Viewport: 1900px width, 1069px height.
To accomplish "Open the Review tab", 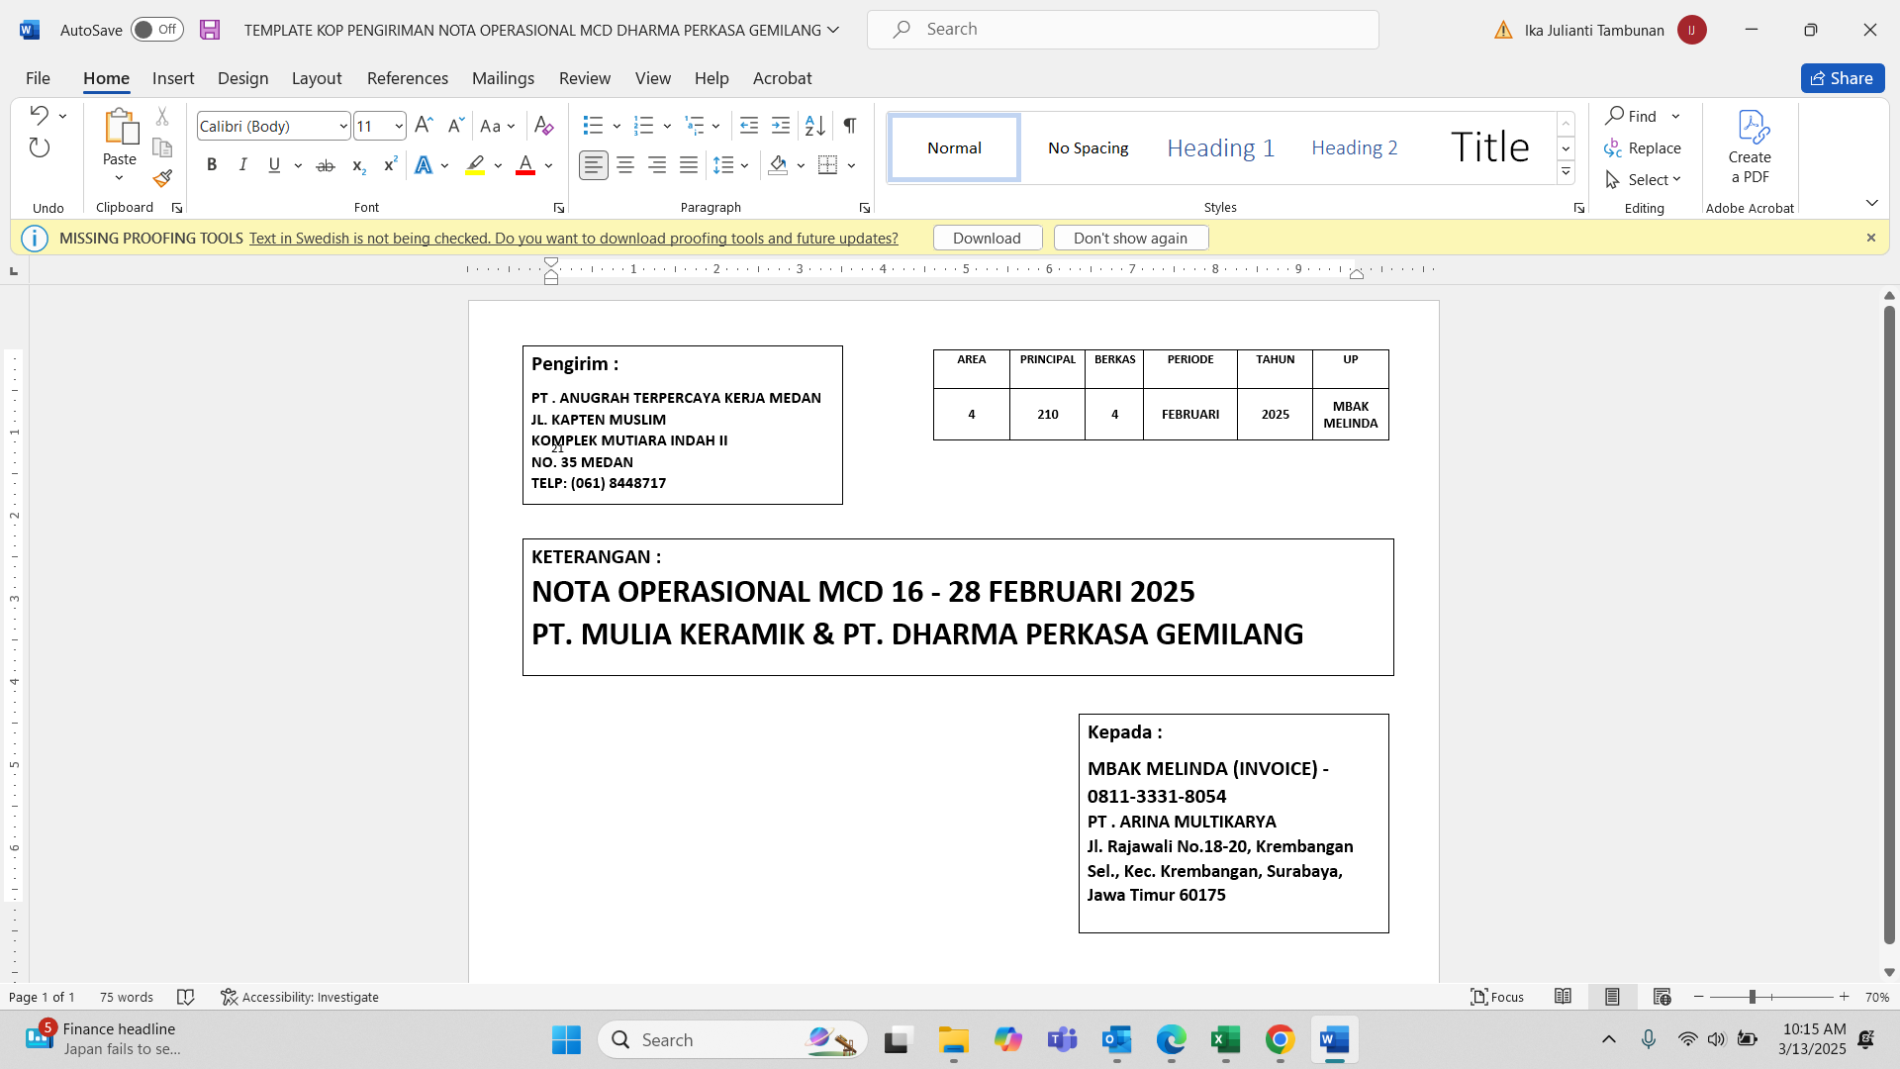I will pos(585,78).
